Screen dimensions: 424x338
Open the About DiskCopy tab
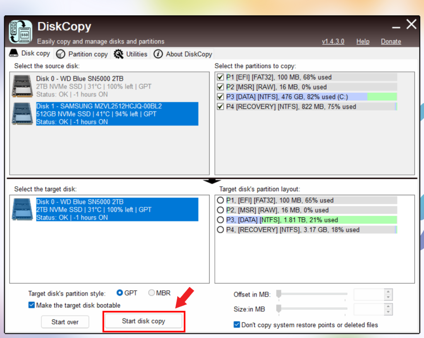click(183, 54)
